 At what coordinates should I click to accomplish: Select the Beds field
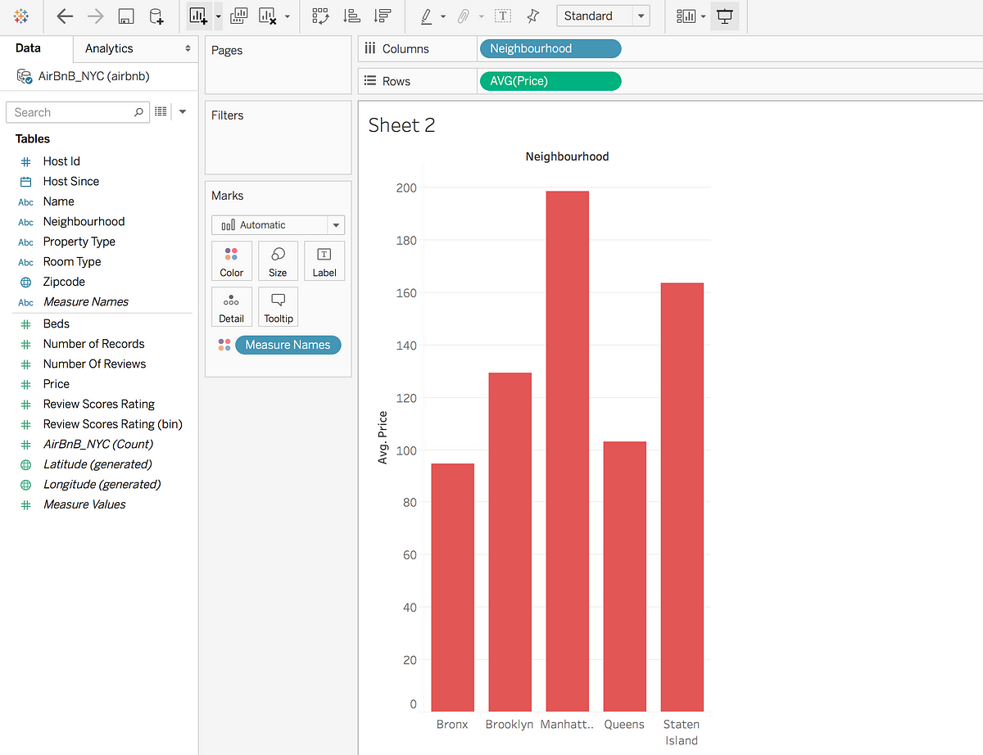56,323
